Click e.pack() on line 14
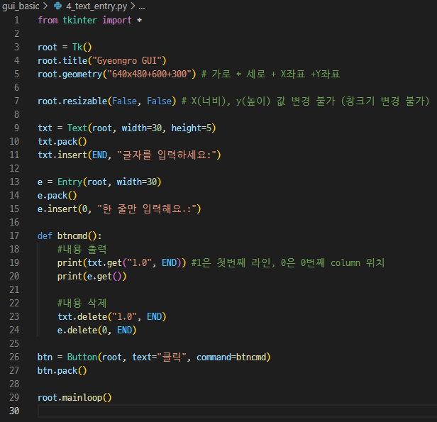Screen dimensions: 437x422 click(x=57, y=196)
